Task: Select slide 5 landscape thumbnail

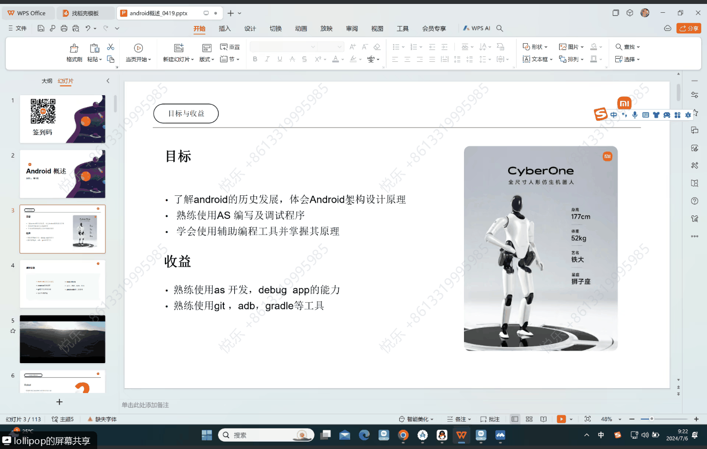Action: pos(62,339)
